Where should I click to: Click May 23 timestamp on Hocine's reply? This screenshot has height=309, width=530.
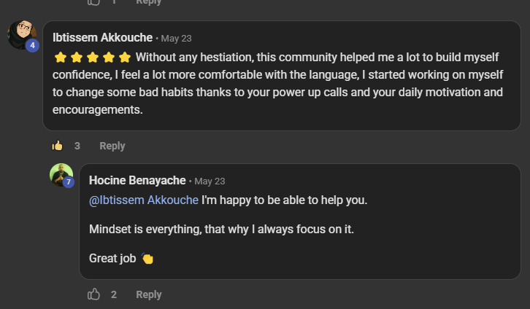pyautogui.click(x=210, y=181)
